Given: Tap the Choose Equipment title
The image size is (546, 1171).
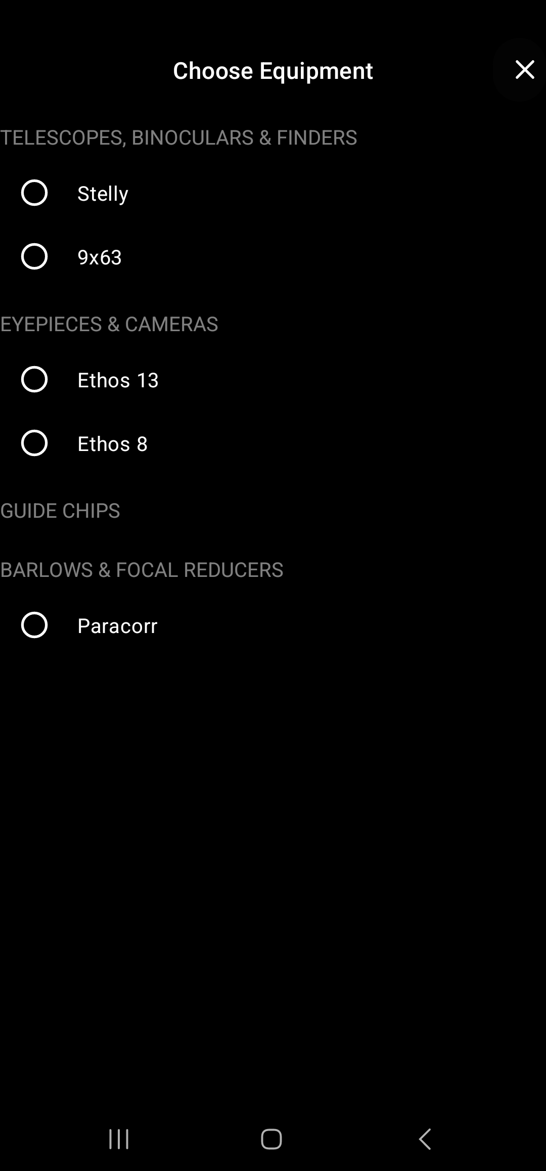Looking at the screenshot, I should [x=273, y=71].
